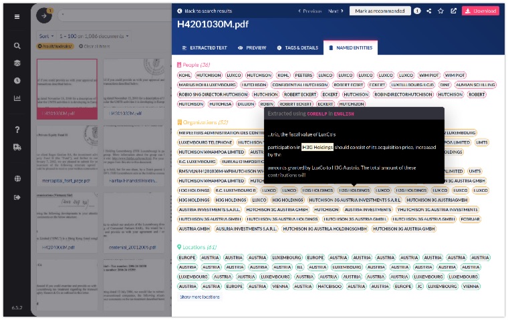508x320 pixels.
Task: Open the H4201032M.pdf thumbnail
Action: point(134,89)
